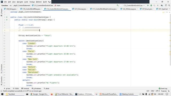Click Run with Coverage icon
Screen dimensions: 171x96
[154, 5]
